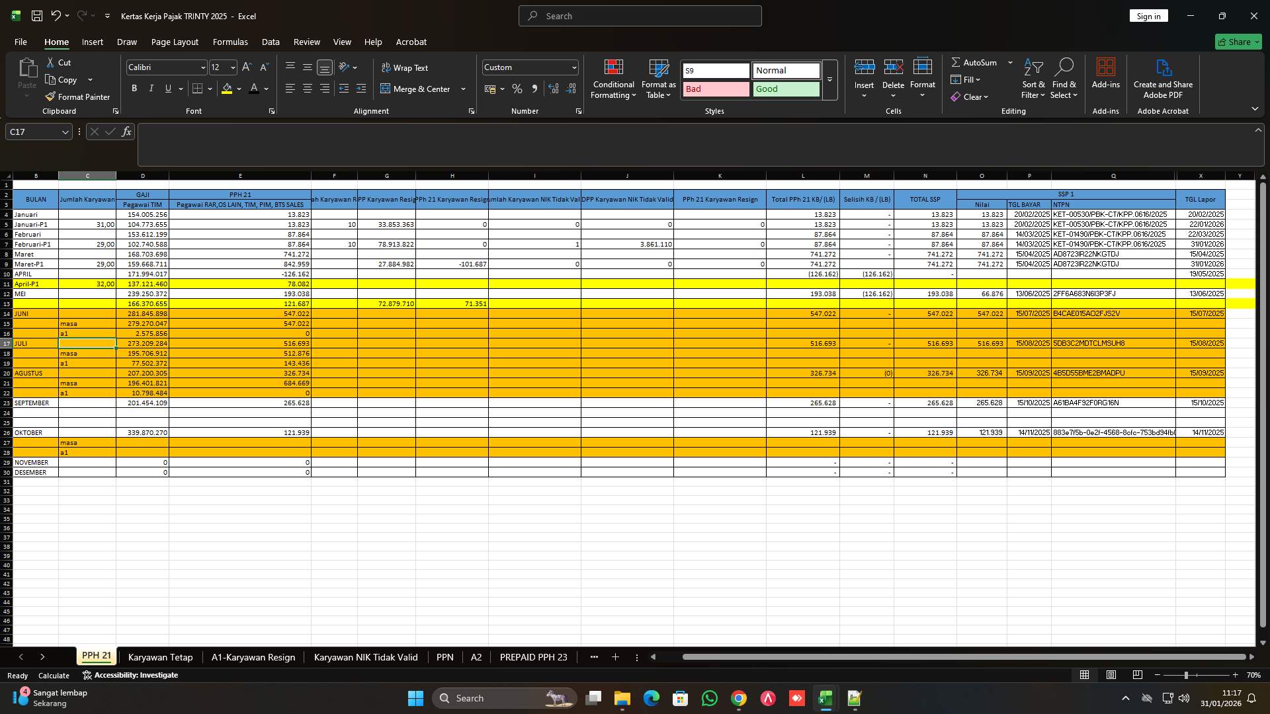Click Format as Table
1270x714 pixels.
coord(657,79)
